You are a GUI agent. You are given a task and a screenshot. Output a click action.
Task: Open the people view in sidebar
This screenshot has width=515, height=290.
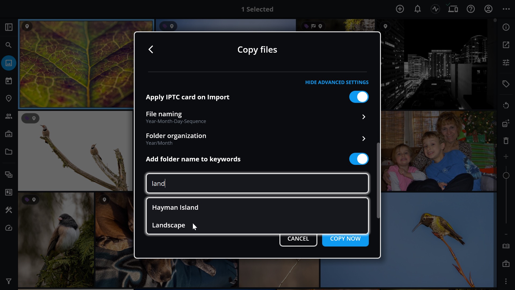pos(9,116)
